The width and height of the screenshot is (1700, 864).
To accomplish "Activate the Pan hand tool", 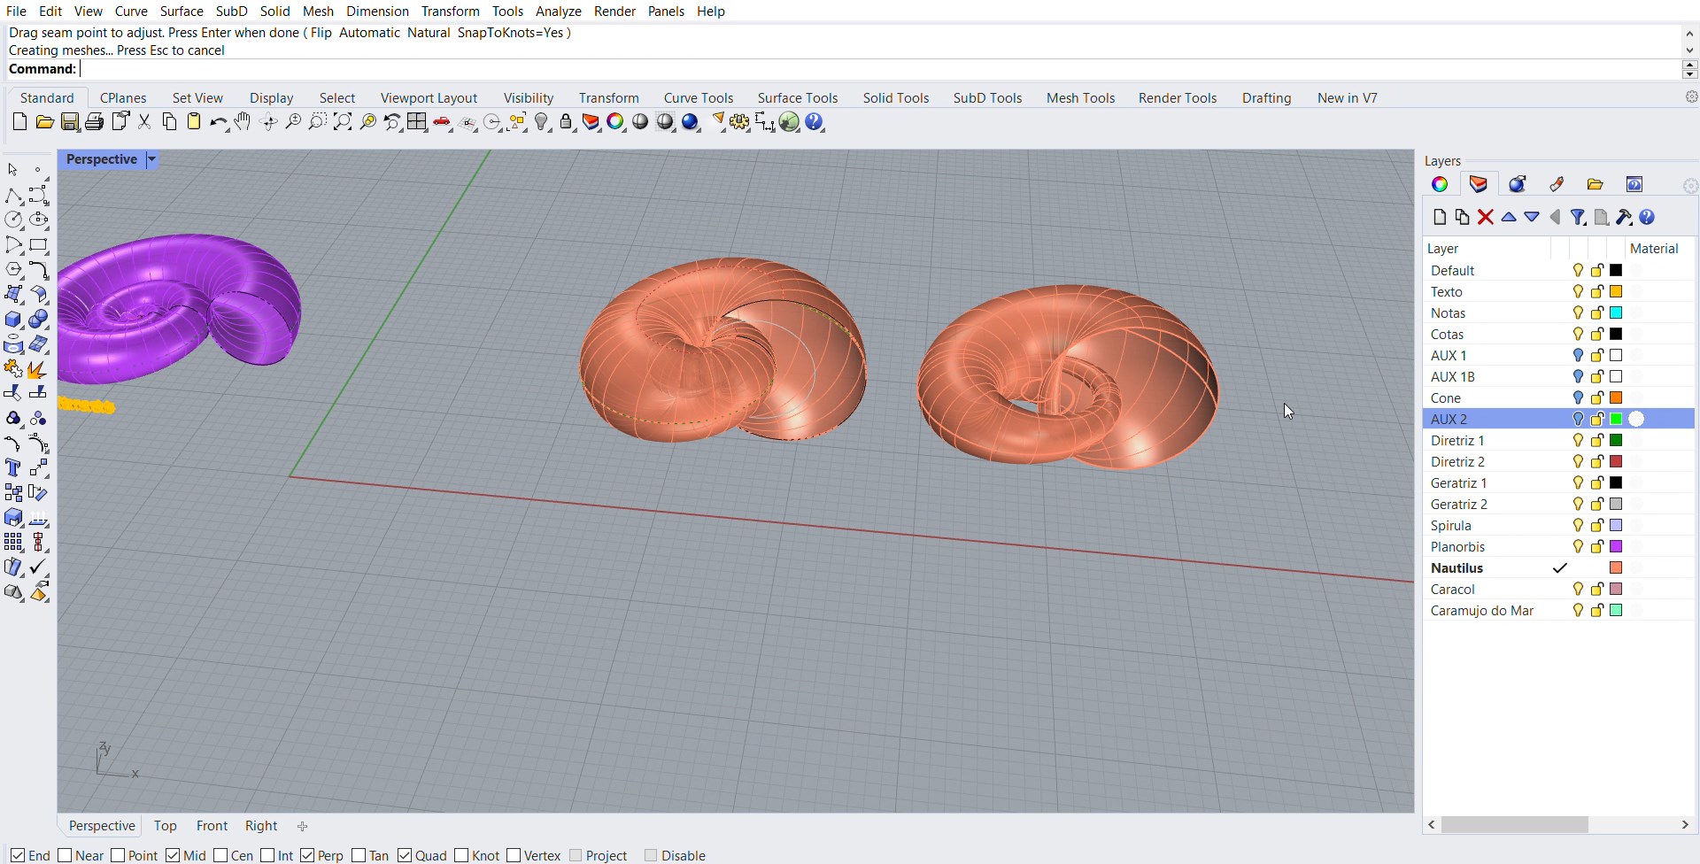I will click(x=243, y=122).
